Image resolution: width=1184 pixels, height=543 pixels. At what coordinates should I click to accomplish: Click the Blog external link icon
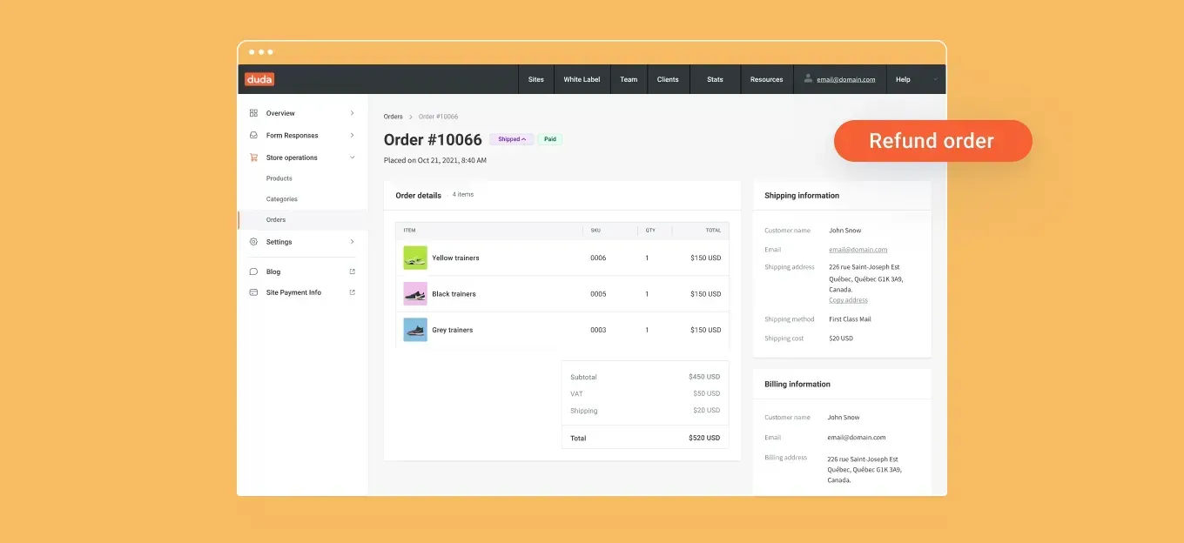click(x=352, y=271)
